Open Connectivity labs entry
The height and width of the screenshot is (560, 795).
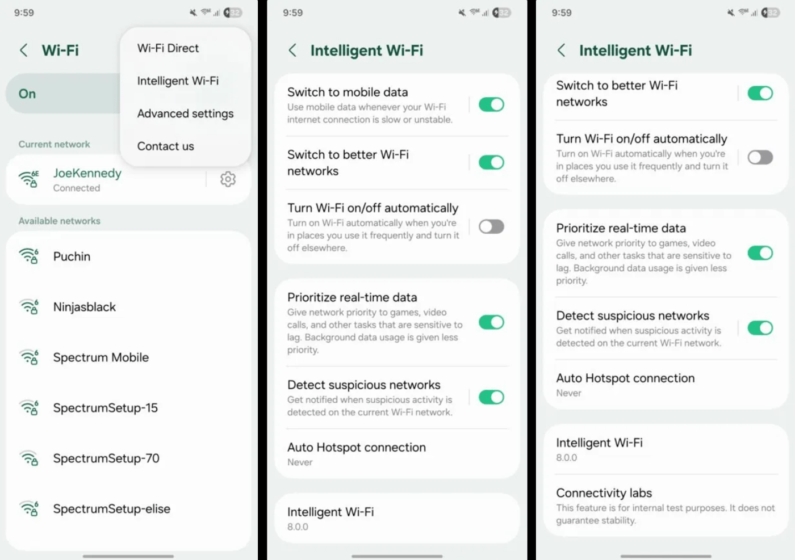pyautogui.click(x=666, y=506)
